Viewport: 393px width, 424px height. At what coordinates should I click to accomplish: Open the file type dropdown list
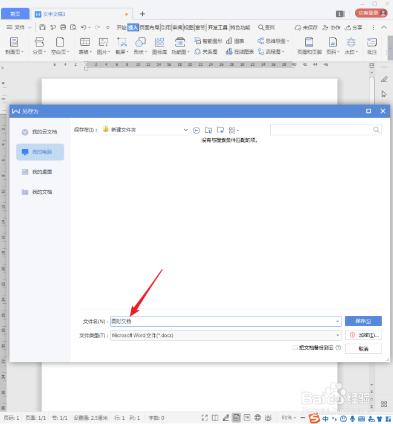[226, 335]
